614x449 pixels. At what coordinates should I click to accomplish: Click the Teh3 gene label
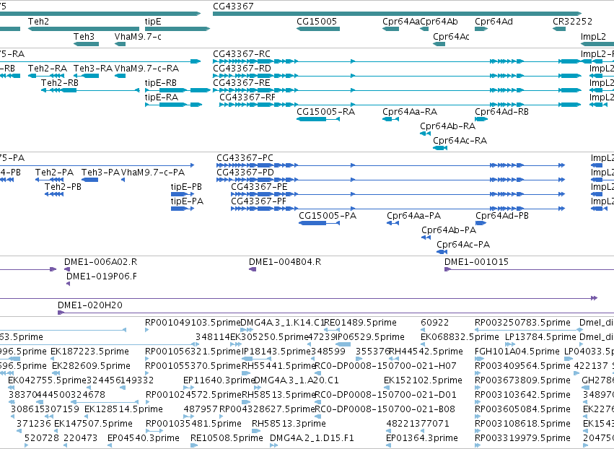point(84,36)
